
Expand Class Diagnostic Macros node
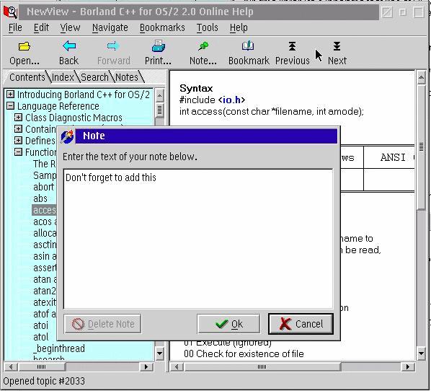click(18, 118)
